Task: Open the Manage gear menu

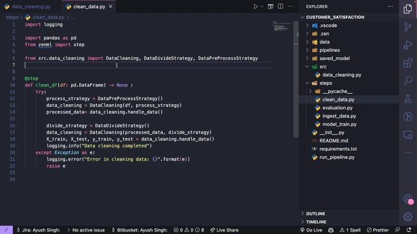Action: pyautogui.click(x=408, y=216)
